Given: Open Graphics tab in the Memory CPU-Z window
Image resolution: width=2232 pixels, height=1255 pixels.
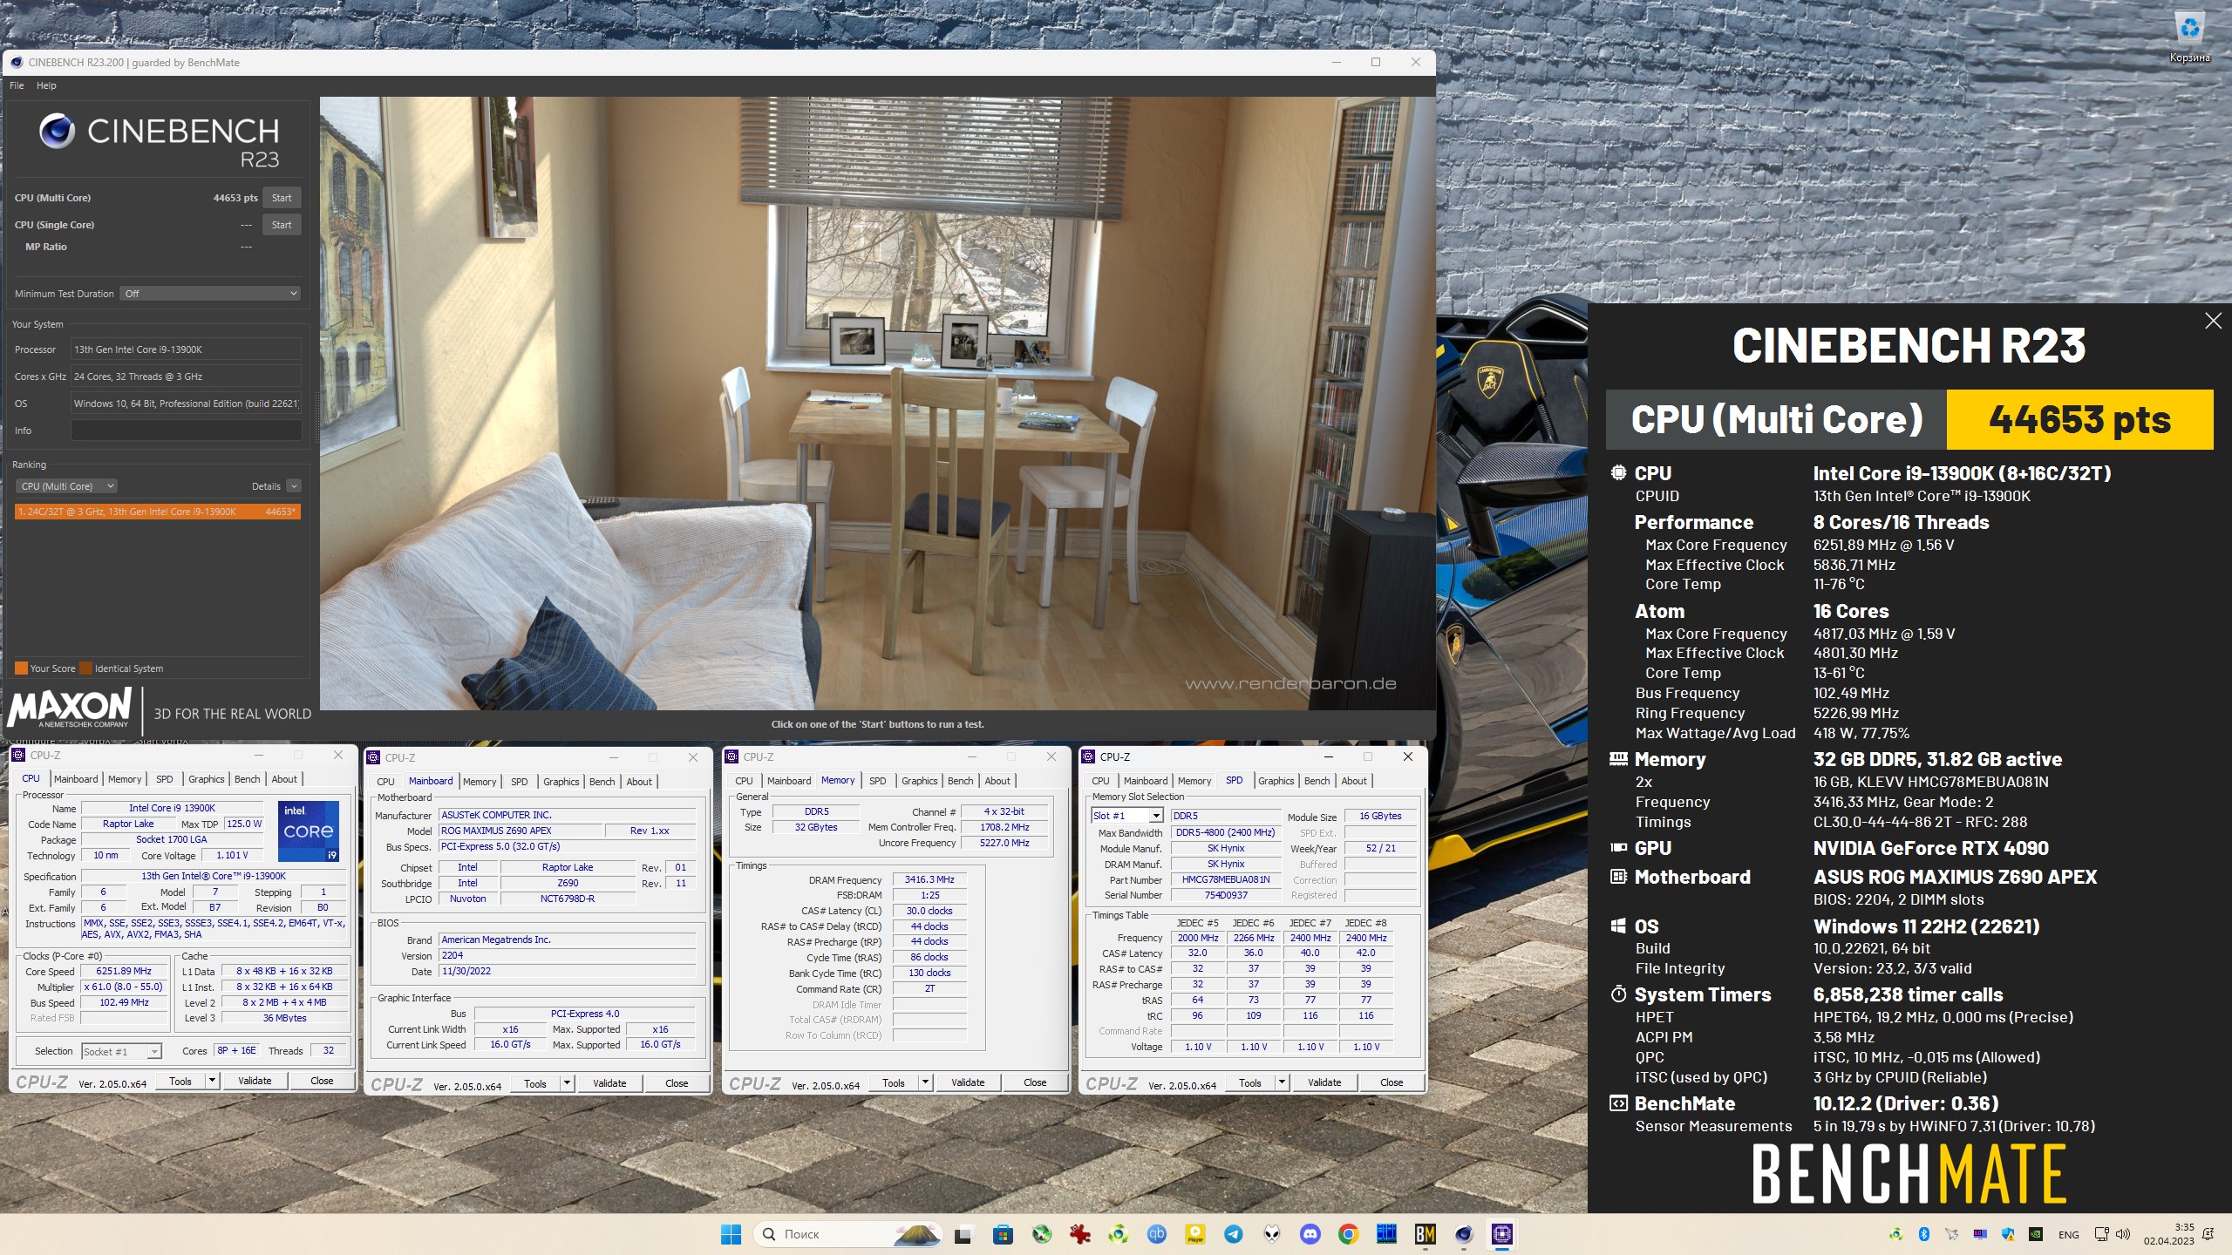Looking at the screenshot, I should point(920,781).
